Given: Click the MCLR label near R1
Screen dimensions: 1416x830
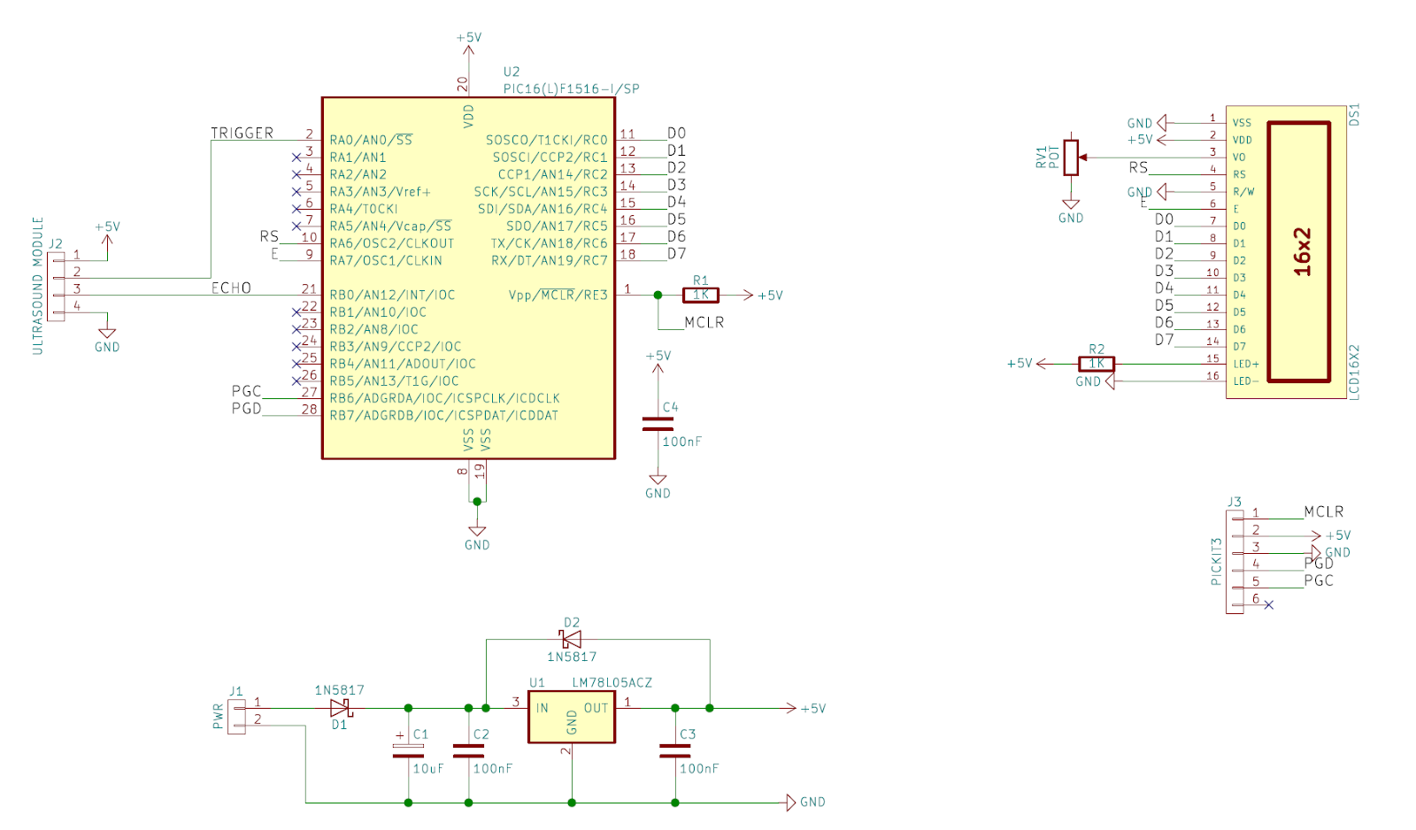Looking at the screenshot, I should [704, 322].
